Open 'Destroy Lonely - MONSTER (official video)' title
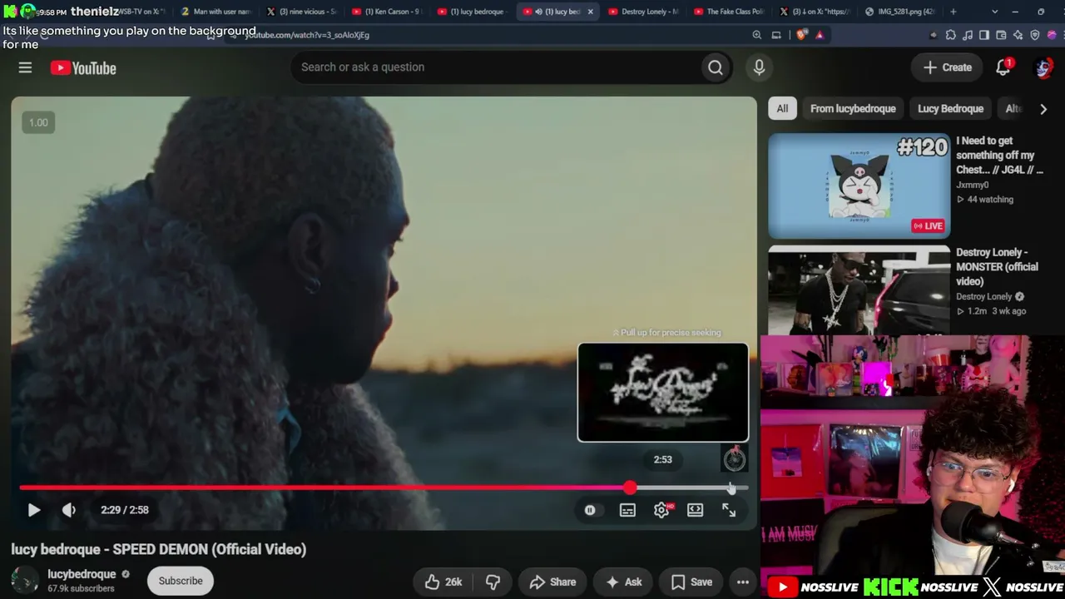Viewport: 1065px width, 599px height. pyautogui.click(x=997, y=267)
